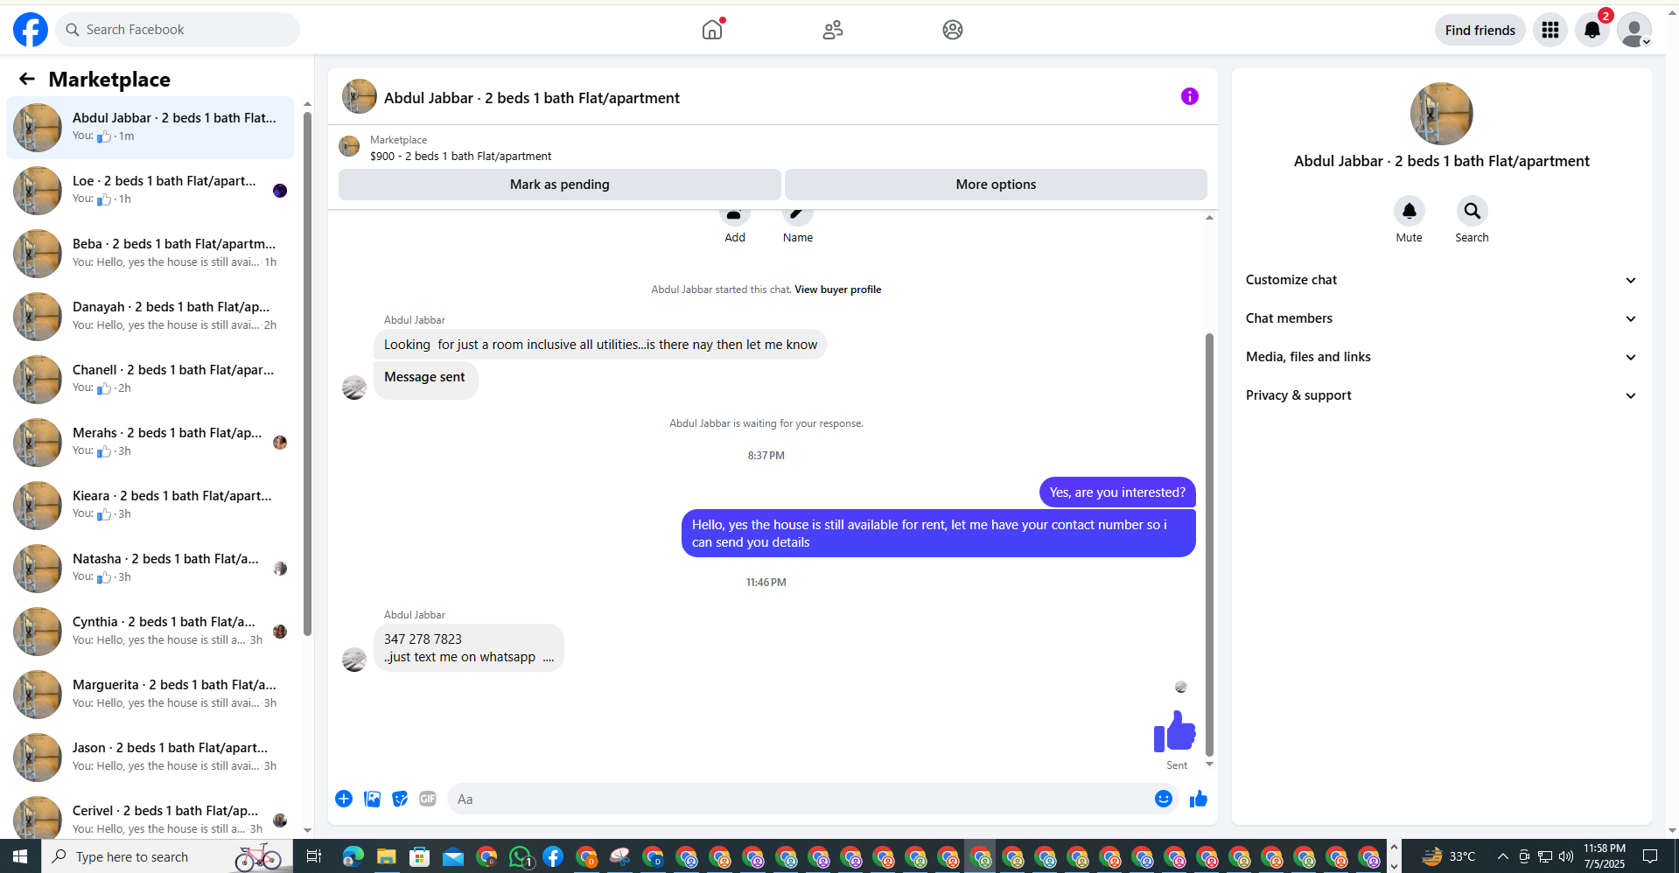Open the Home feed icon
Viewport: 1679px width, 873px height.
point(712,30)
